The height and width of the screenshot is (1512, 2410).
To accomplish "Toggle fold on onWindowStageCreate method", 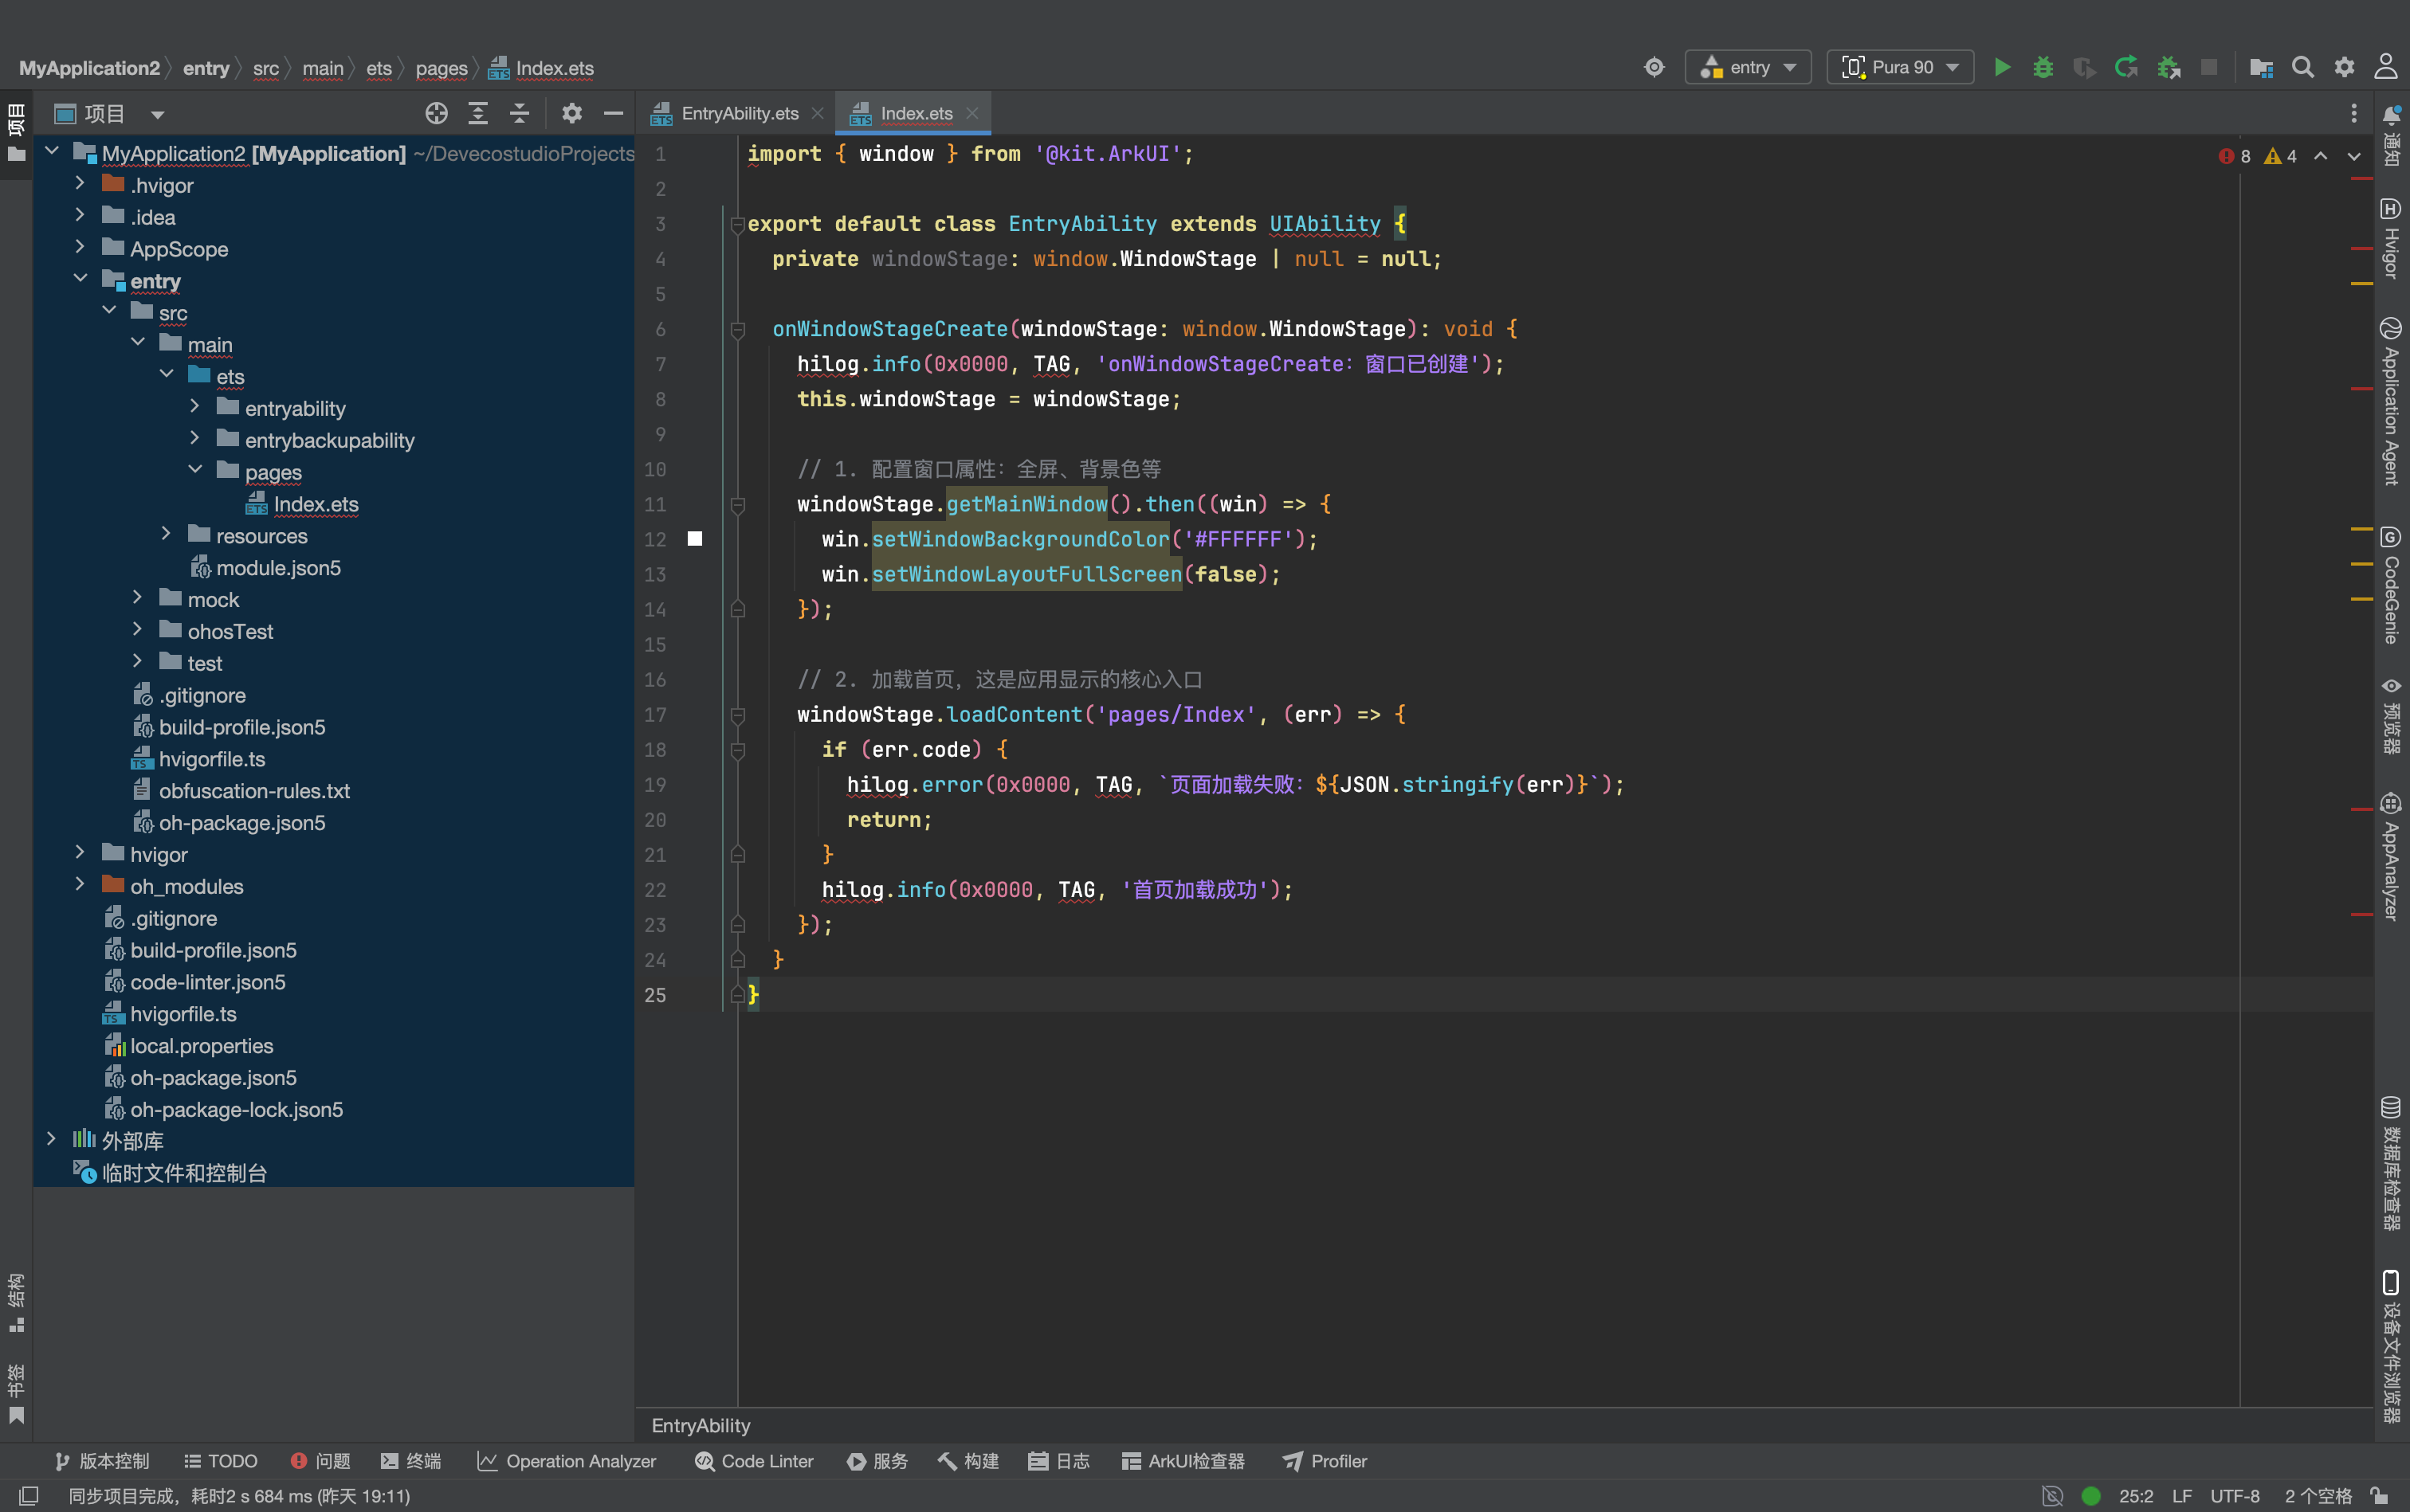I will (x=737, y=329).
